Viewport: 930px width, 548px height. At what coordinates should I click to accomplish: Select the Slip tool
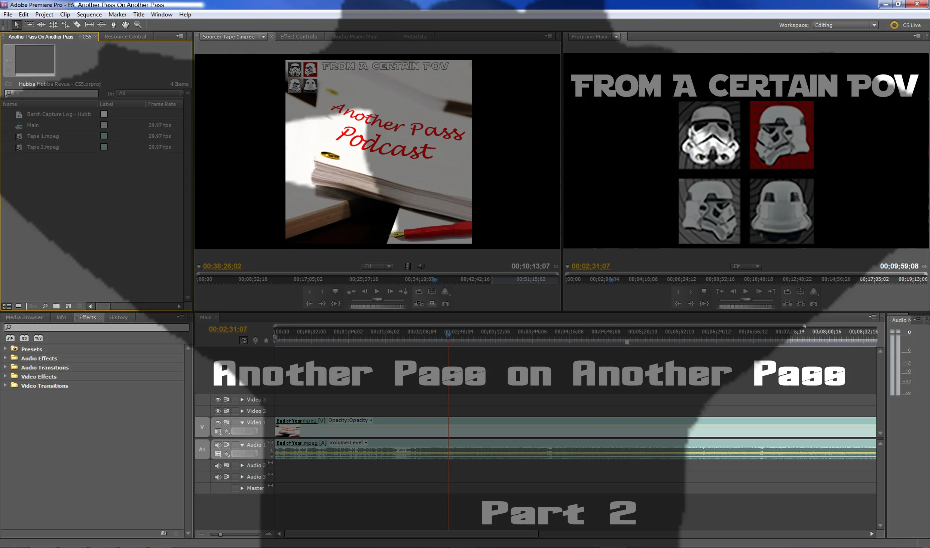(x=89, y=25)
